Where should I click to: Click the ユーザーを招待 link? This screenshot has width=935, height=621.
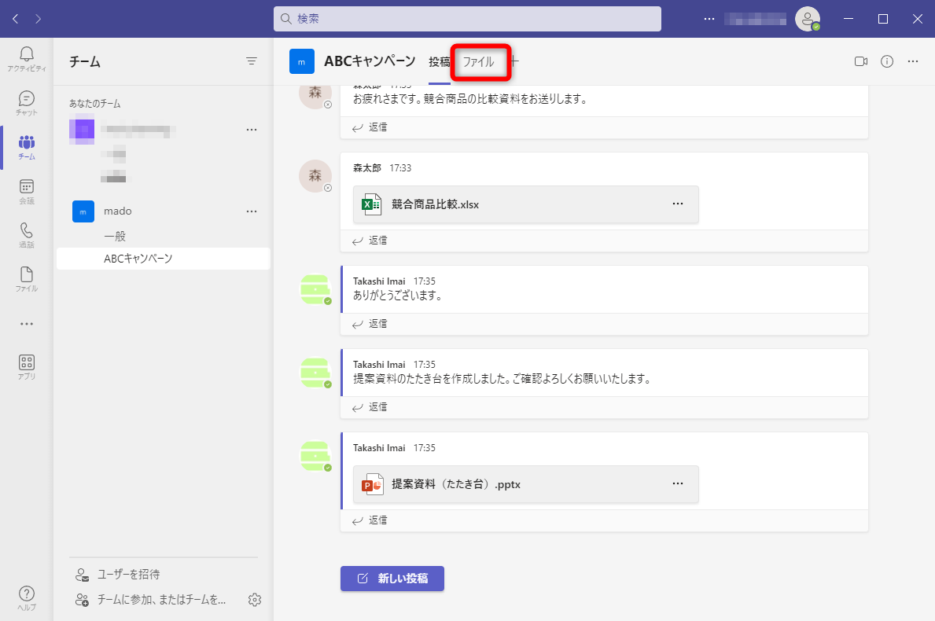pyautogui.click(x=127, y=575)
